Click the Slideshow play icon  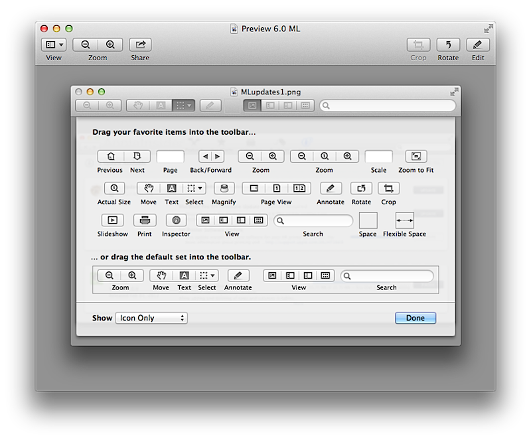point(112,220)
